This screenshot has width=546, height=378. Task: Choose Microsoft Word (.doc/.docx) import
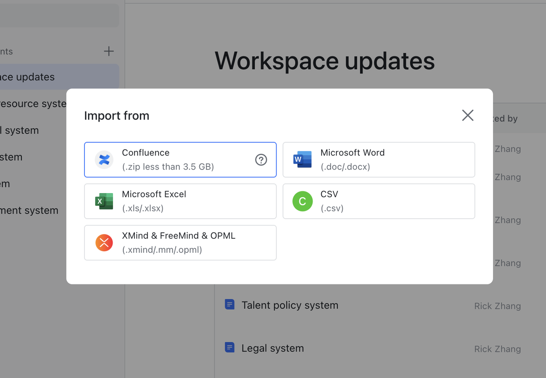(379, 160)
